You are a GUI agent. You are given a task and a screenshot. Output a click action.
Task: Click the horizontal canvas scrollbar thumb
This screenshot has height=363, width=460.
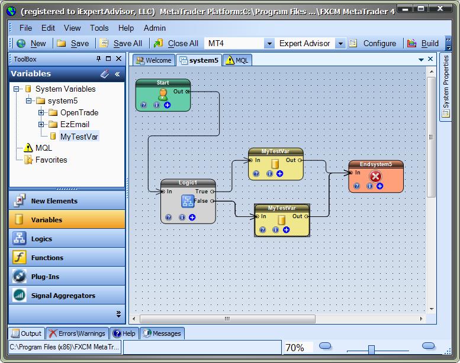coord(227,319)
